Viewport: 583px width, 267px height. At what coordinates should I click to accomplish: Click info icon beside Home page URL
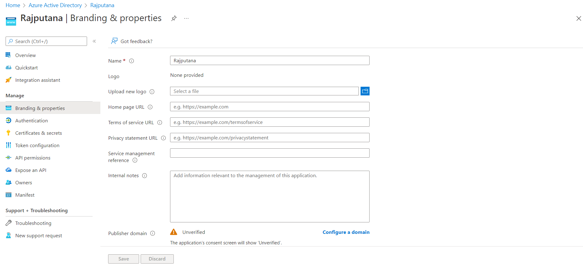coord(150,107)
